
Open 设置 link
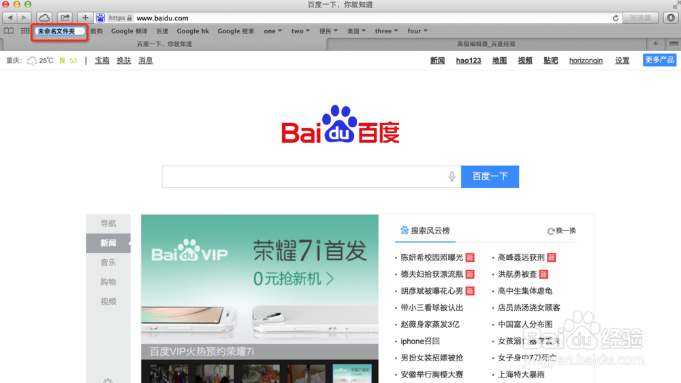(x=622, y=61)
